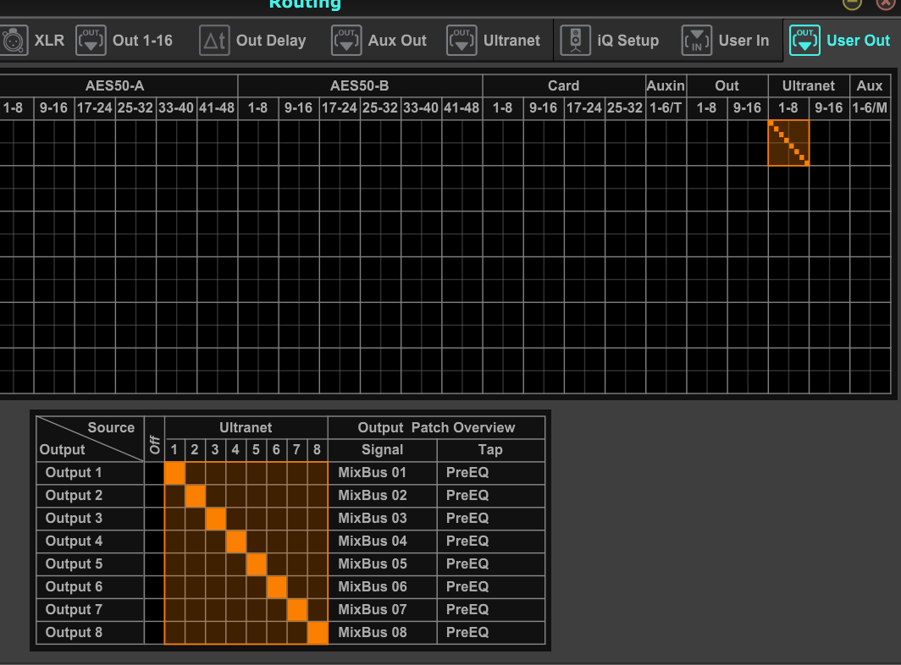Select AES50-A 9-16 column header
Image resolution: width=901 pixels, height=665 pixels.
[53, 108]
